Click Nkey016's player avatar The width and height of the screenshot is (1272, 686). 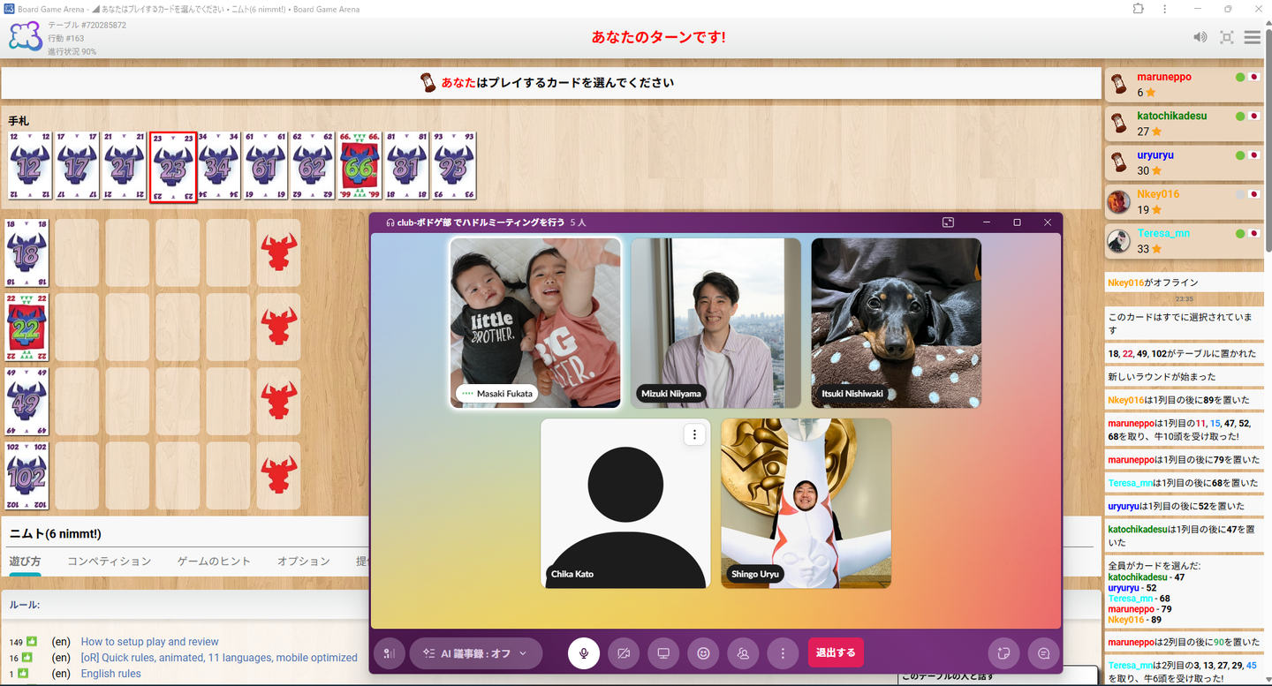[1119, 201]
